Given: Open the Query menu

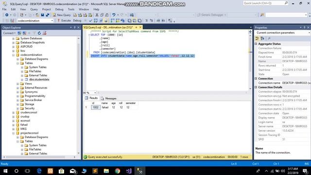Looking at the screenshot, I should click(x=34, y=9).
